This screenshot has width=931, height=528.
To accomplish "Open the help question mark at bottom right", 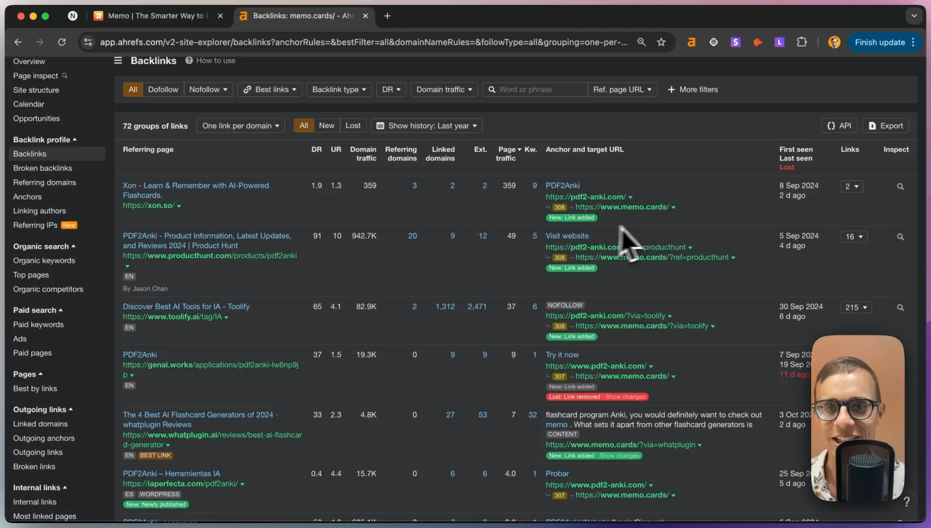I will click(x=907, y=502).
